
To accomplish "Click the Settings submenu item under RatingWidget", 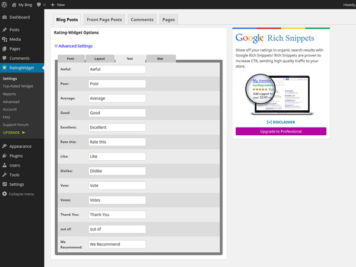I will pos(9,78).
